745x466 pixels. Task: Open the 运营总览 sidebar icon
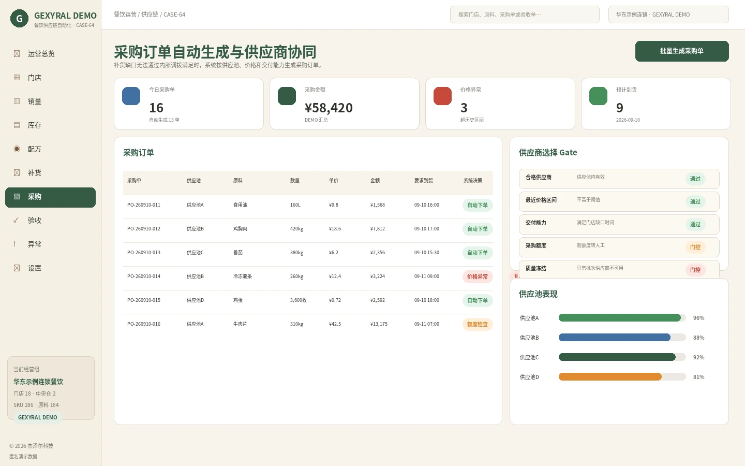click(17, 54)
